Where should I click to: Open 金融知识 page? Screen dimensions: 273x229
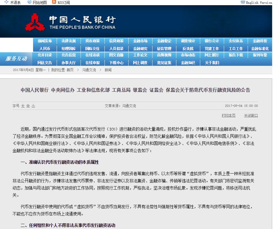(188, 63)
